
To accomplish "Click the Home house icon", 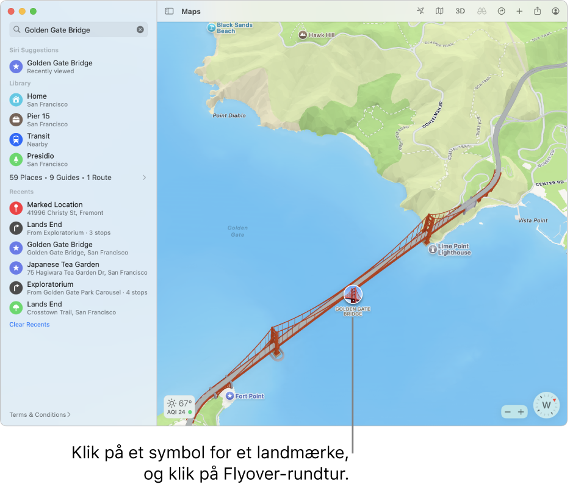I will pos(16,100).
